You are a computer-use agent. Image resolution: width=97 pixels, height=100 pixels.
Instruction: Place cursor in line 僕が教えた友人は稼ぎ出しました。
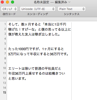[34, 34]
